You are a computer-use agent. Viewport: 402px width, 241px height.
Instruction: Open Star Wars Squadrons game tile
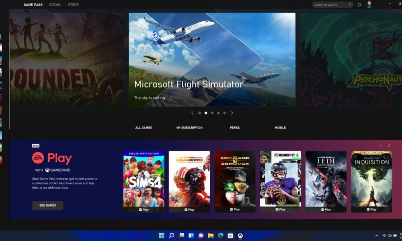pyautogui.click(x=189, y=182)
